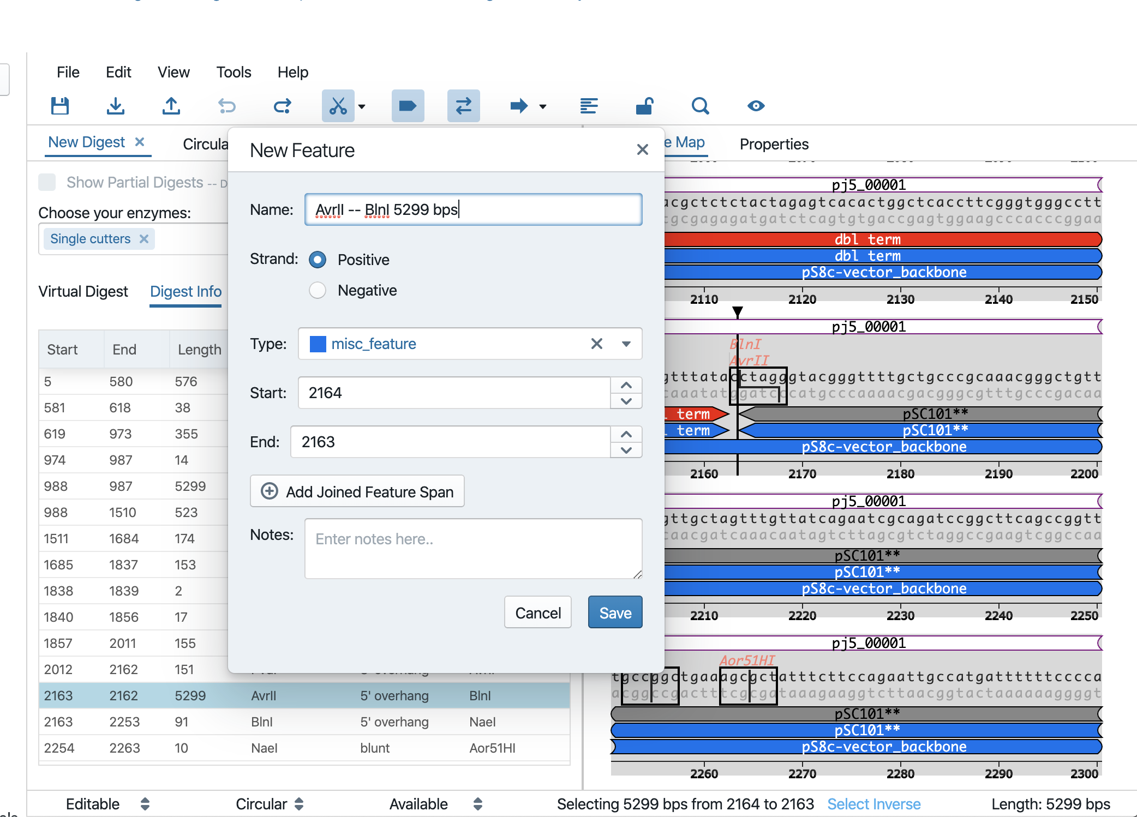Check Show Partial Digests checkbox
Screen dimensions: 1137x817
47,182
